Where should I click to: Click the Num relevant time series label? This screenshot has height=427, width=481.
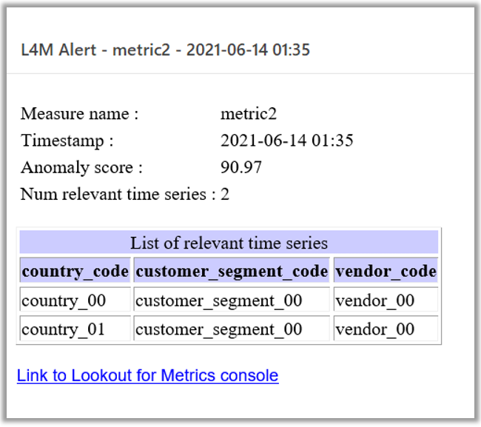click(x=118, y=194)
